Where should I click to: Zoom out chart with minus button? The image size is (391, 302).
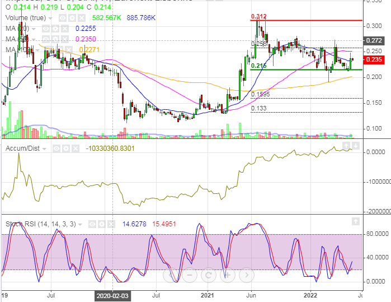click(190, 275)
